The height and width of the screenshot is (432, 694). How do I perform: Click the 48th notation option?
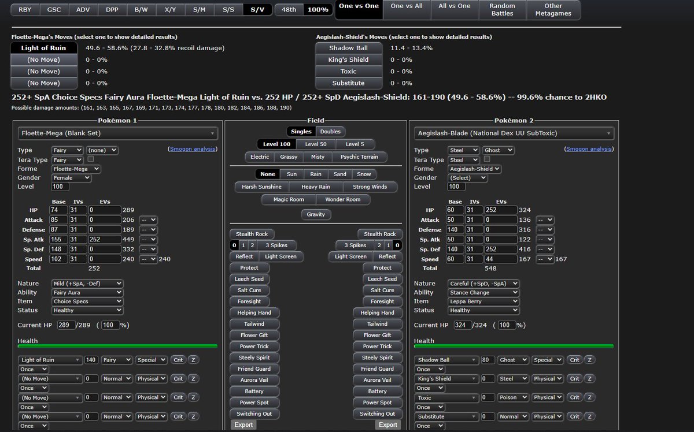289,10
